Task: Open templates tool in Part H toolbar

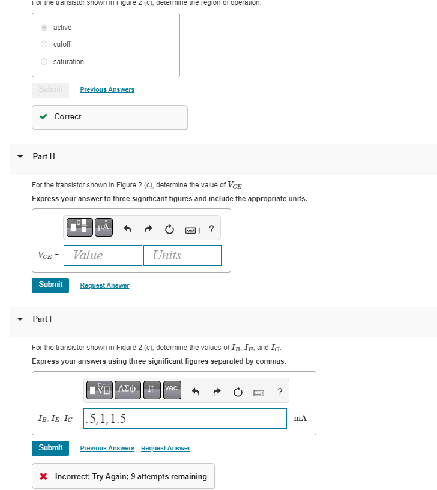Action: click(80, 227)
